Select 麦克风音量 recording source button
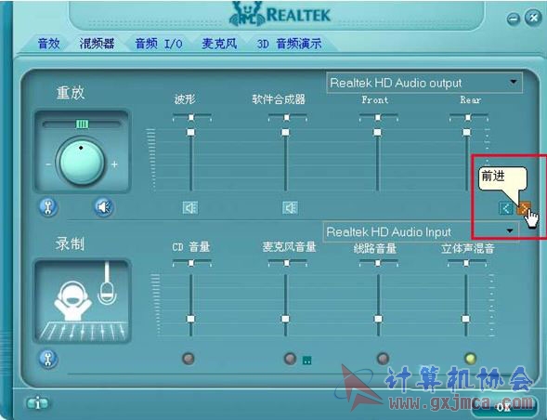The image size is (547, 420). [290, 358]
